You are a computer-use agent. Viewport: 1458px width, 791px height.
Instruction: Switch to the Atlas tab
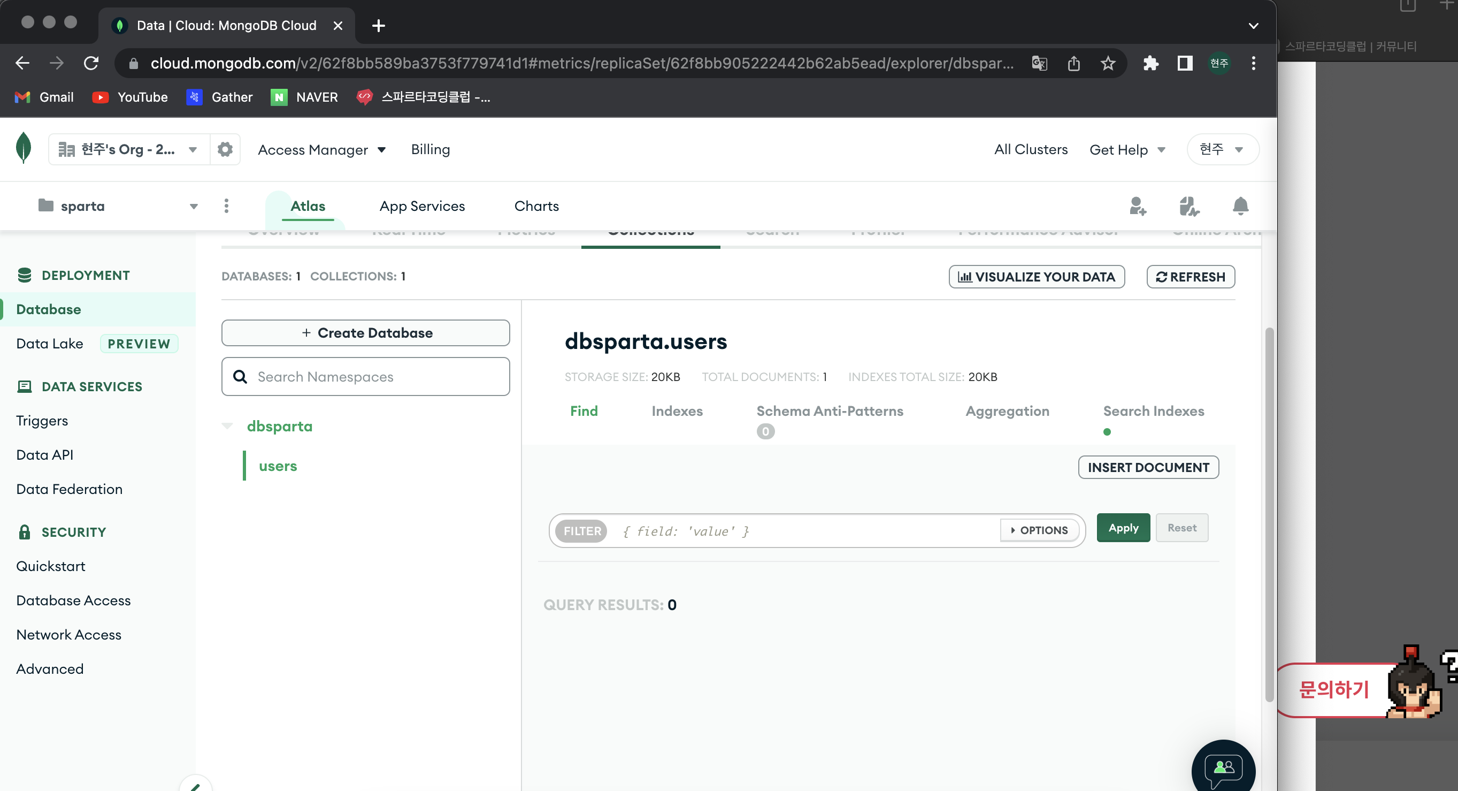[x=308, y=206]
